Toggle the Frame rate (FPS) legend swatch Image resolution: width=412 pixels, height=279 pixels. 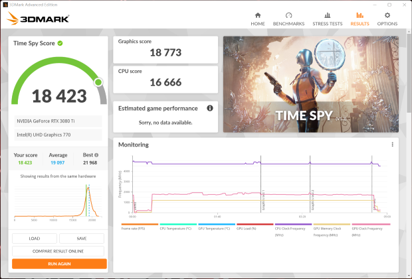140,224
